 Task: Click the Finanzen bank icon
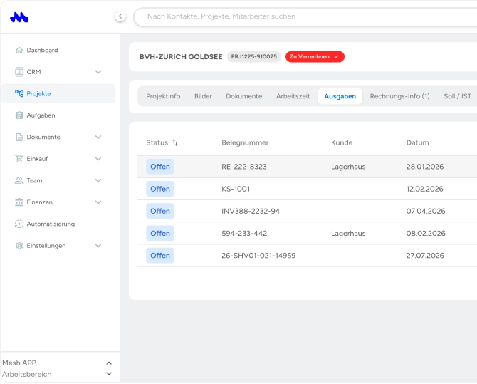point(19,202)
